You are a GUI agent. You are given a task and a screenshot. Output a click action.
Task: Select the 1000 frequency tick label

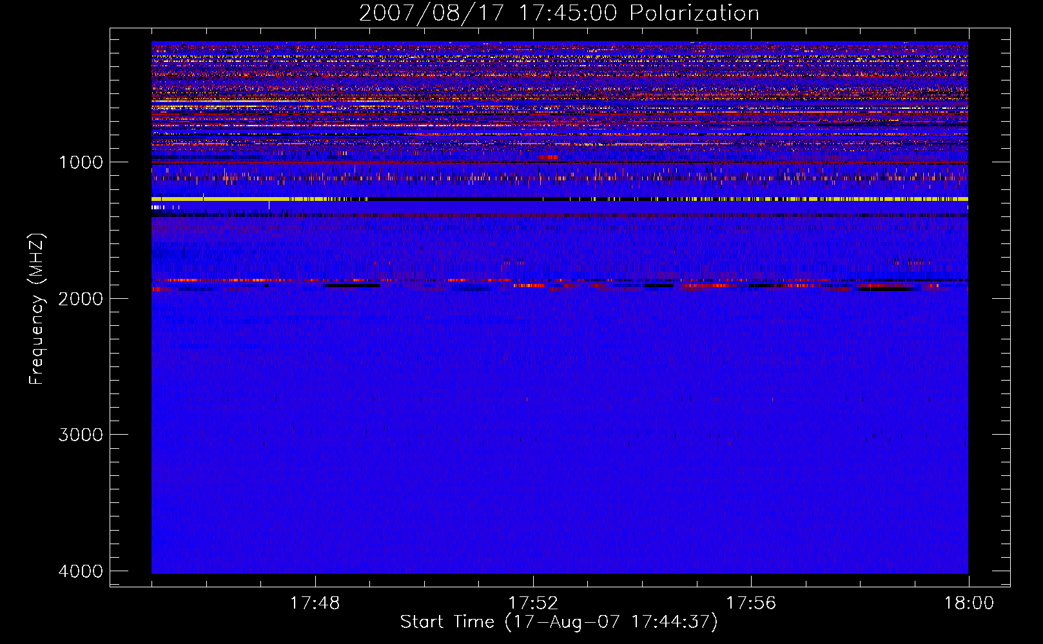coord(81,162)
